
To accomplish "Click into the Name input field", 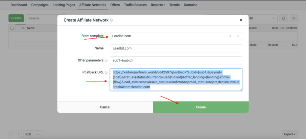I will [x=176, y=48].
